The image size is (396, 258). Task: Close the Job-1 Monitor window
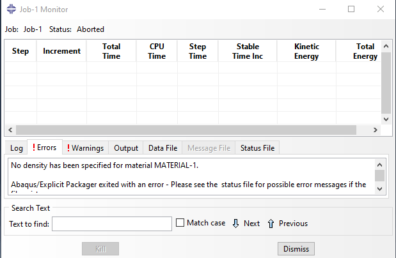381,10
